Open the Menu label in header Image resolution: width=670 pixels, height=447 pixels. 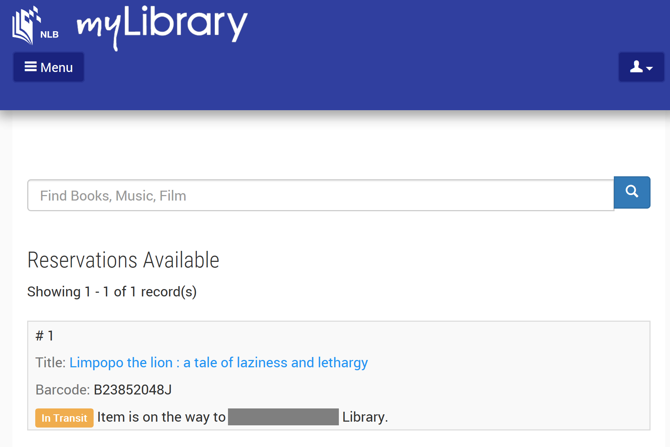[57, 68]
